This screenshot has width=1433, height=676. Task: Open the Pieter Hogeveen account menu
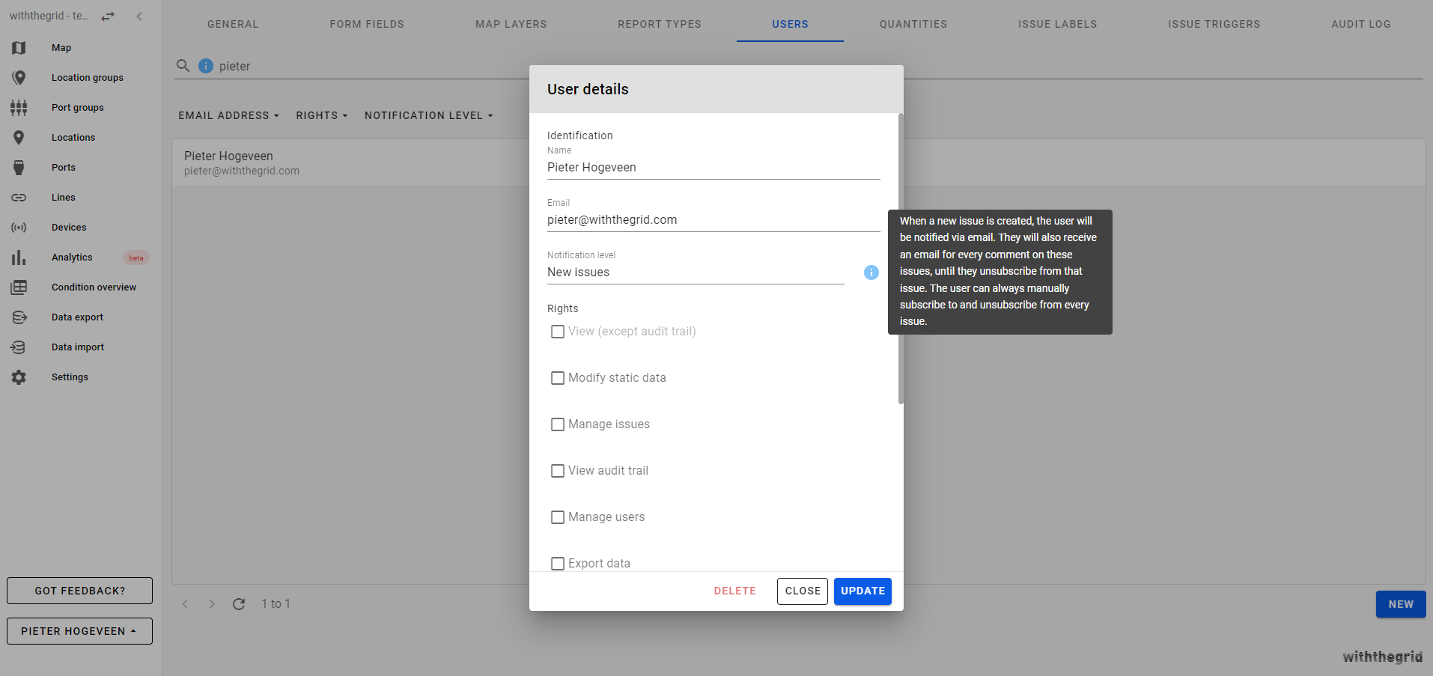pos(79,631)
